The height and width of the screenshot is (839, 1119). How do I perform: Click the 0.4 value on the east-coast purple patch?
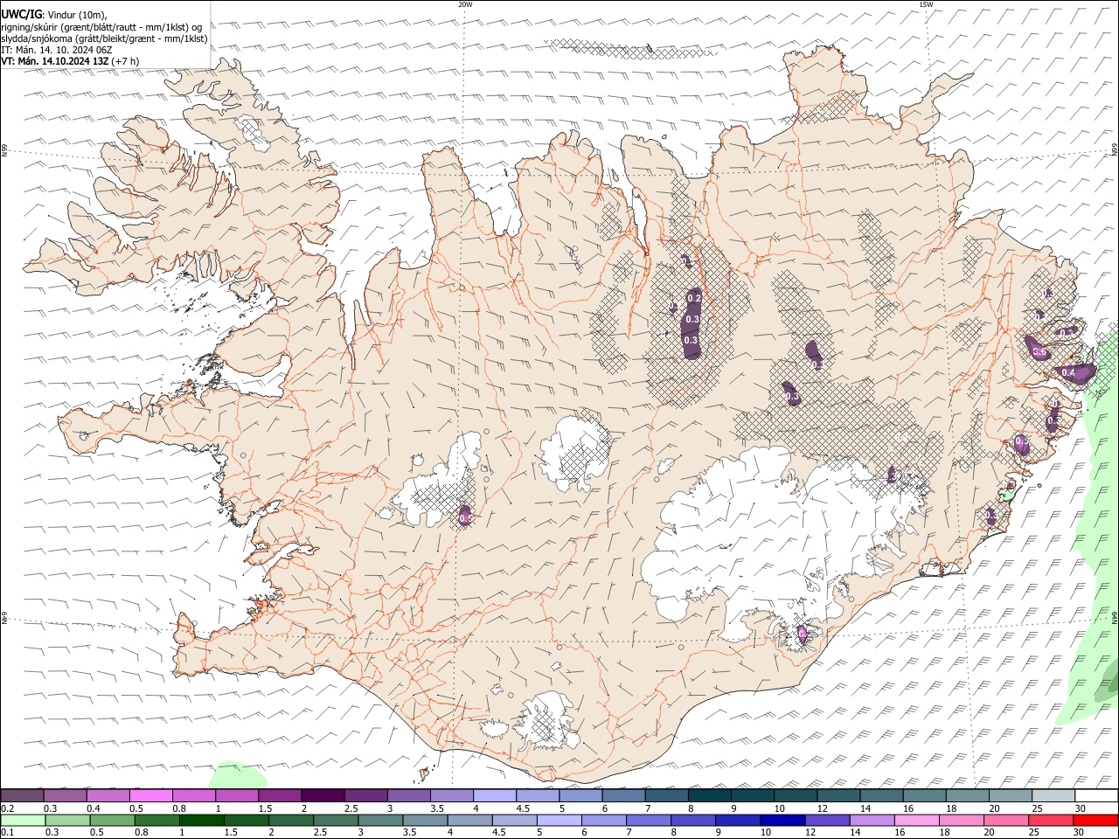click(x=1068, y=372)
